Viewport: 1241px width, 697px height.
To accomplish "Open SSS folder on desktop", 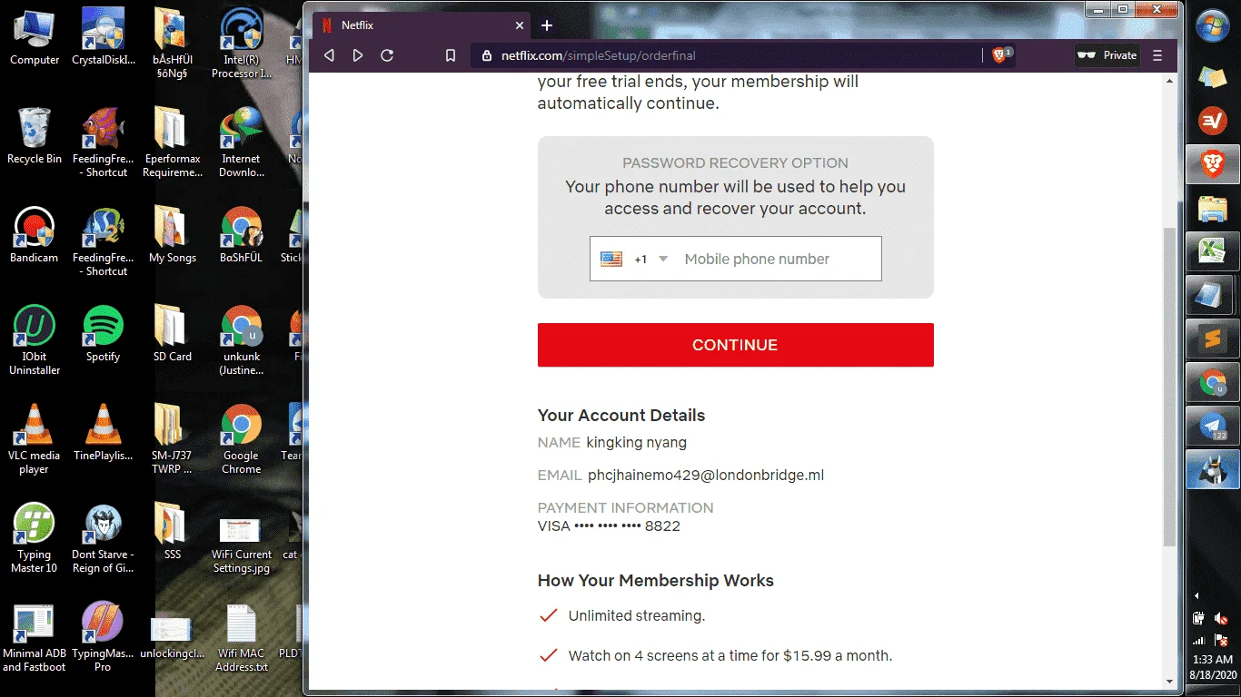I will pos(172,531).
